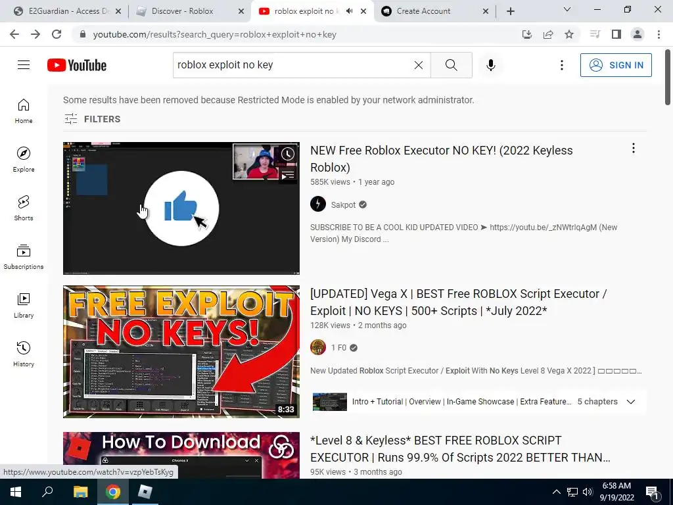Open the Chrome three-dot menu
Viewport: 673px width, 505px height.
point(659,34)
